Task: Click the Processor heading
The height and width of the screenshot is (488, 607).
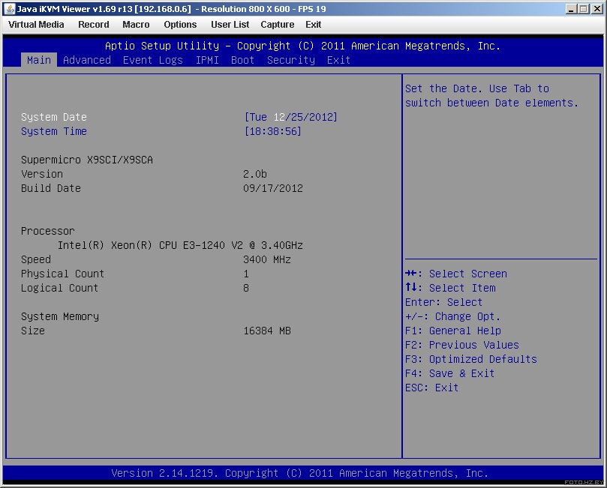Action: click(47, 231)
